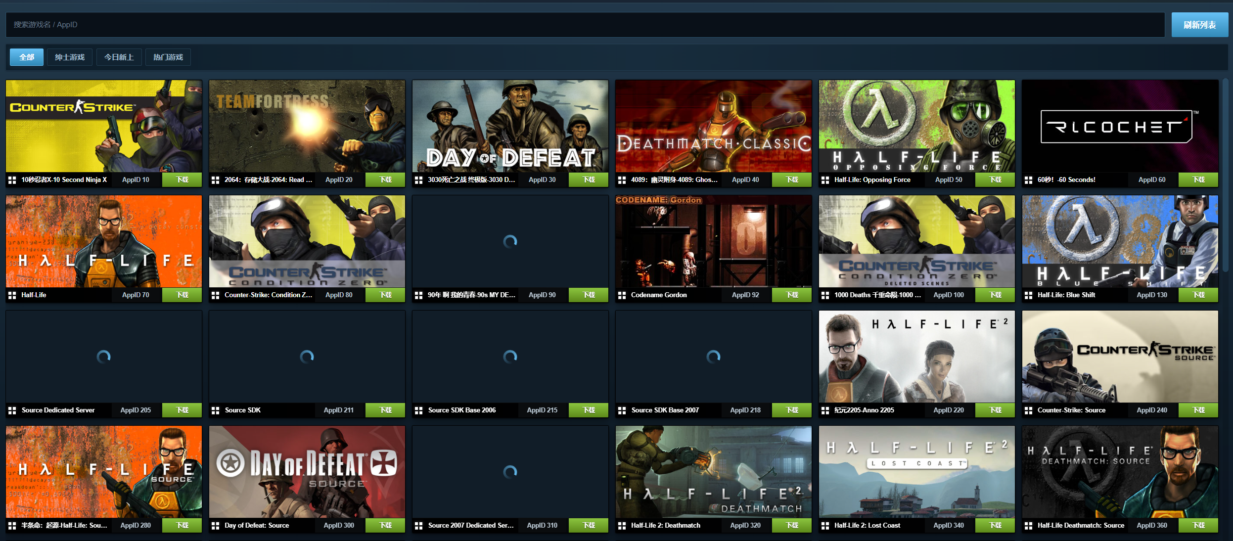
Task: Select the 全部 filter tab
Action: tap(27, 57)
